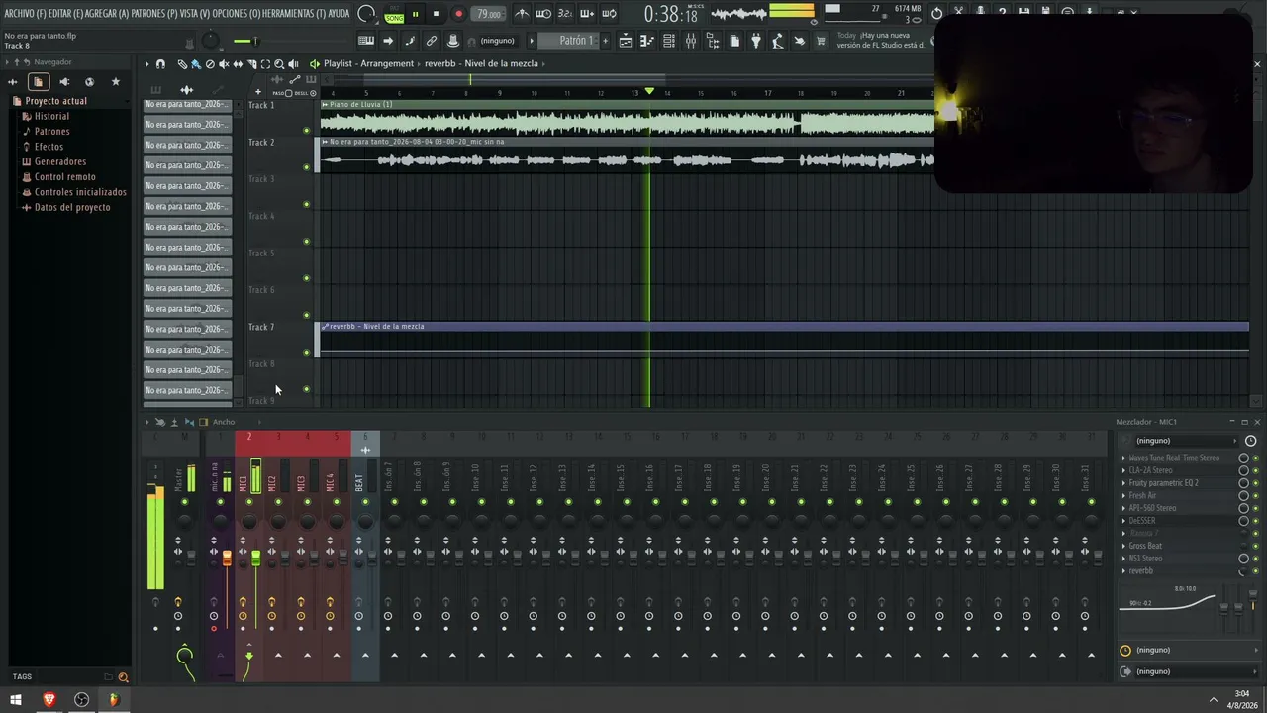Open the Windows Start menu

pyautogui.click(x=16, y=700)
